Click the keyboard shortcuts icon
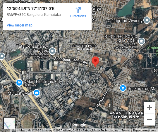This screenshot has width=158, height=132. click(14, 130)
